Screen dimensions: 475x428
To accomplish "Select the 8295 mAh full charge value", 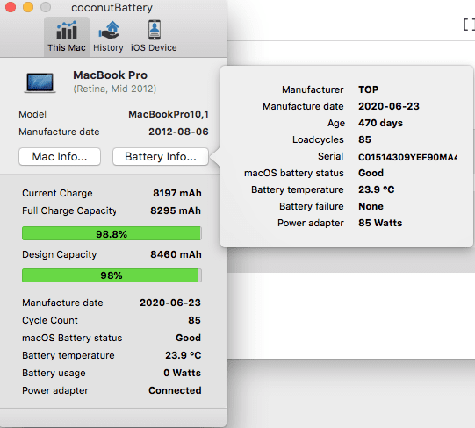I will click(176, 210).
